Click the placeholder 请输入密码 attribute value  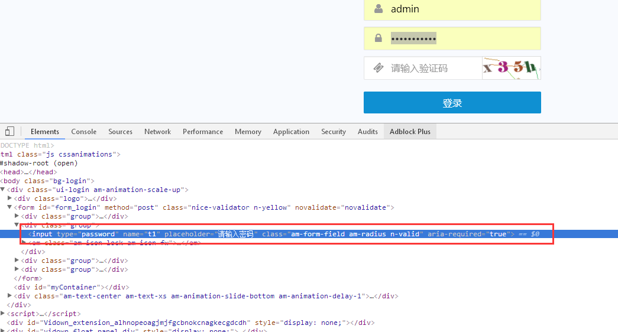[236, 234]
